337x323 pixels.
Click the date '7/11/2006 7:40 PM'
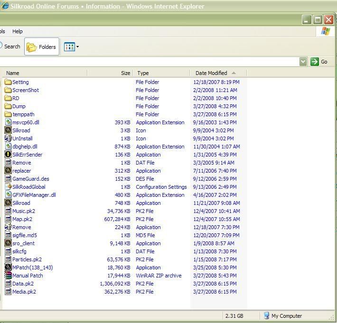click(x=215, y=171)
